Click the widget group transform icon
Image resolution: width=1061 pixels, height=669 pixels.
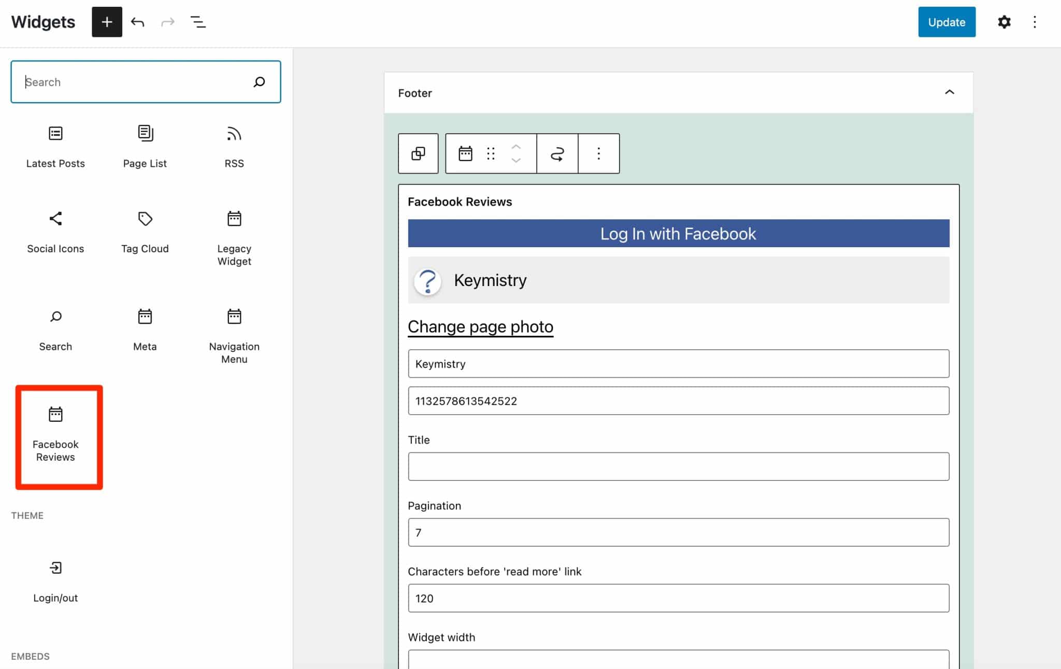418,153
